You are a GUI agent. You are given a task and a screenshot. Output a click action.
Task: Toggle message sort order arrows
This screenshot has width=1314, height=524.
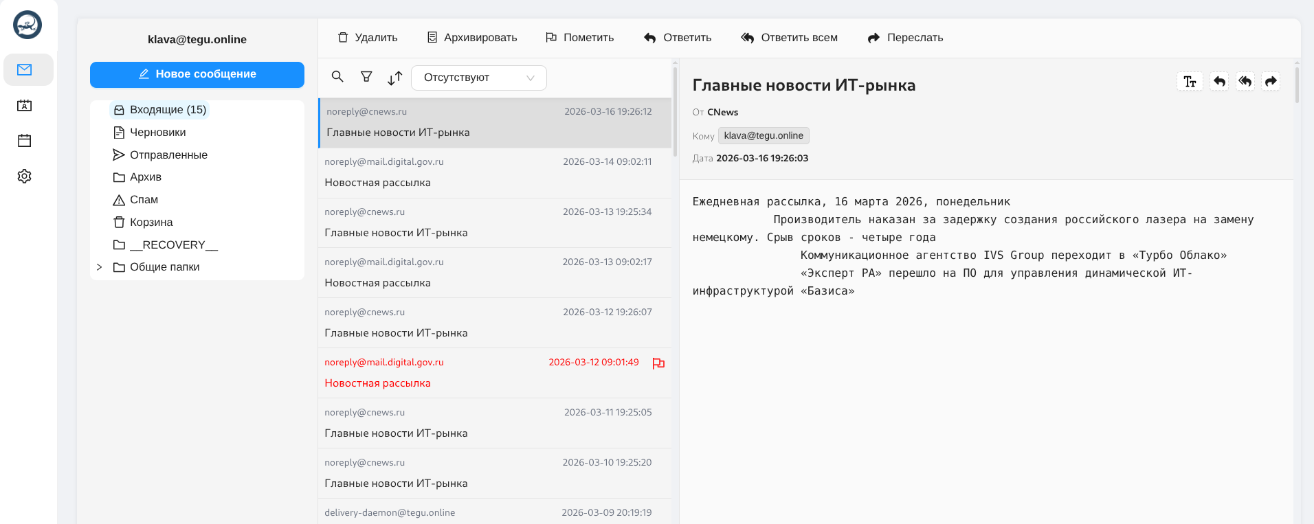pyautogui.click(x=394, y=78)
